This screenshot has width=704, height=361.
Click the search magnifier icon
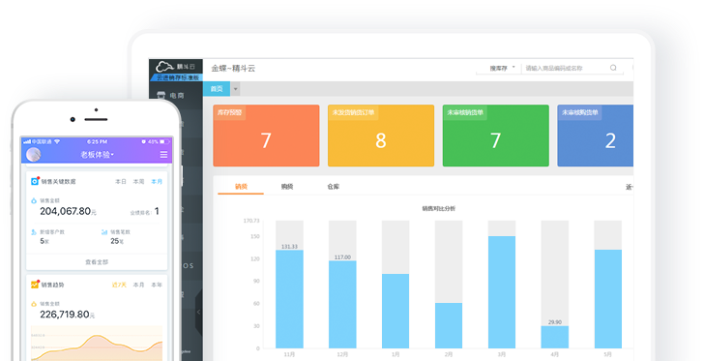point(613,68)
